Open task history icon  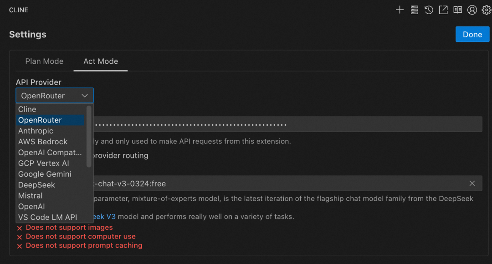pyautogui.click(x=429, y=10)
